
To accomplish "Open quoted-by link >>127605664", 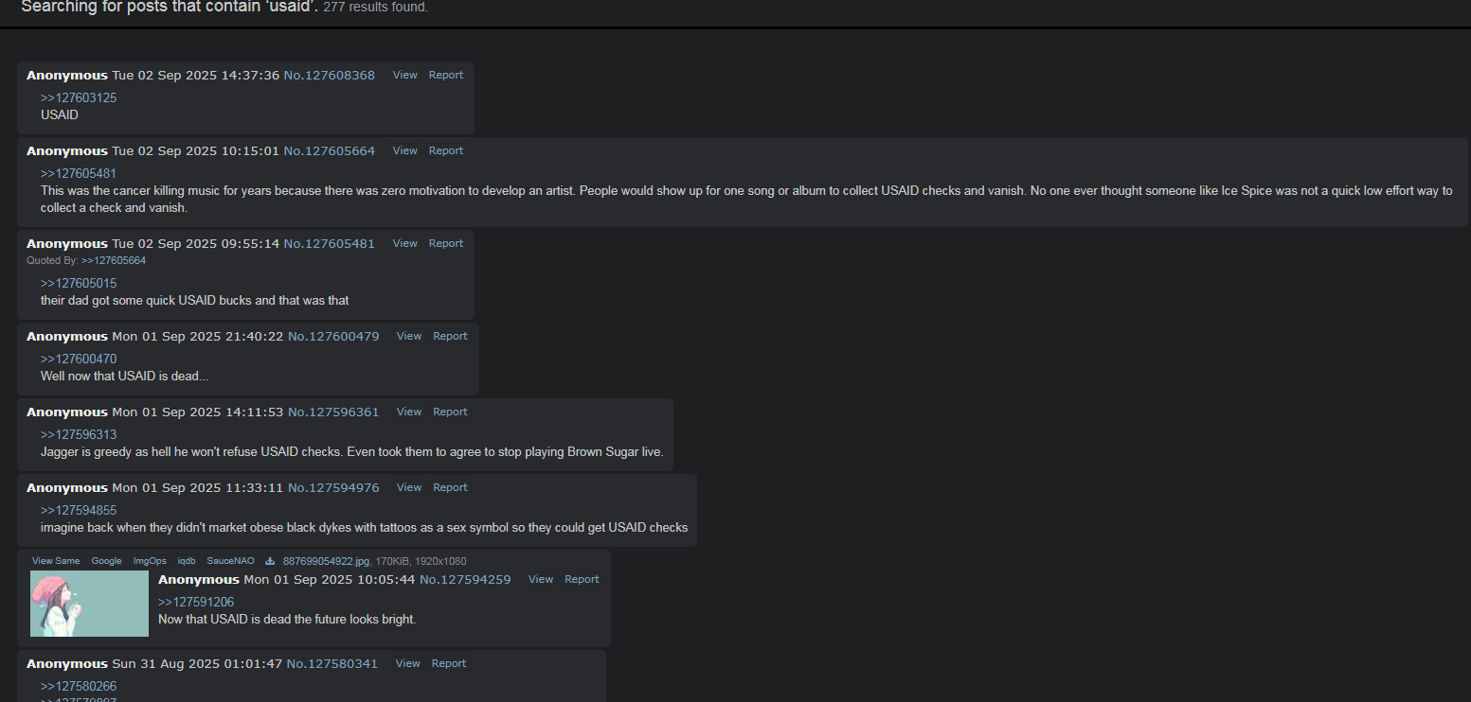I will click(x=114, y=260).
